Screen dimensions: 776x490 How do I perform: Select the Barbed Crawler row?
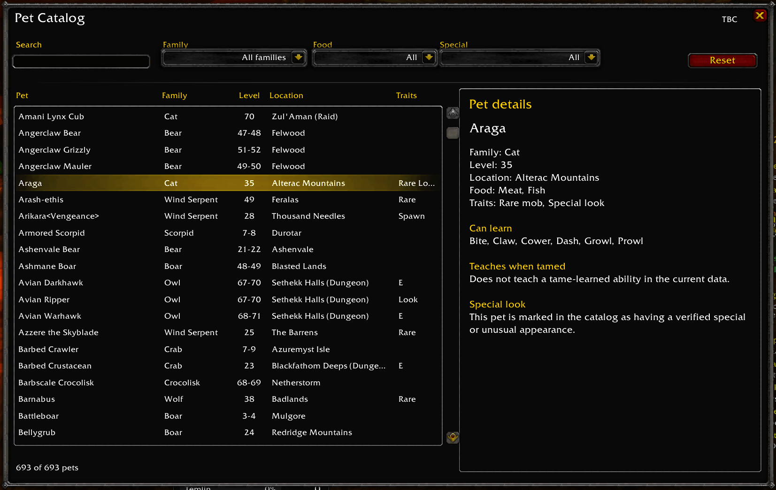coord(228,349)
